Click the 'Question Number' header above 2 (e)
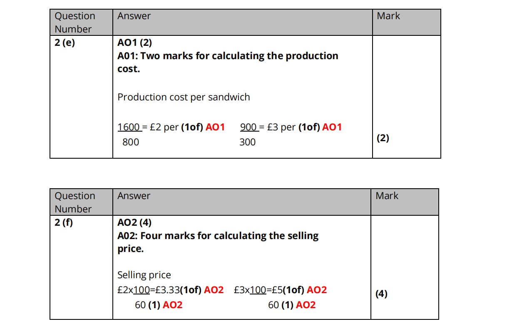Image resolution: width=512 pixels, height=324 pixels. [75, 22]
